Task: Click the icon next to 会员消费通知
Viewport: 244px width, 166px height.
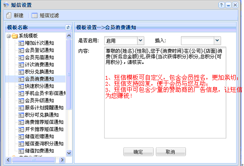Action: click(x=21, y=79)
